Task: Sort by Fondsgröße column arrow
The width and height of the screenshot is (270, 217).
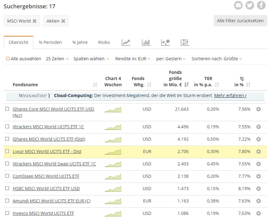Action: 186,85
